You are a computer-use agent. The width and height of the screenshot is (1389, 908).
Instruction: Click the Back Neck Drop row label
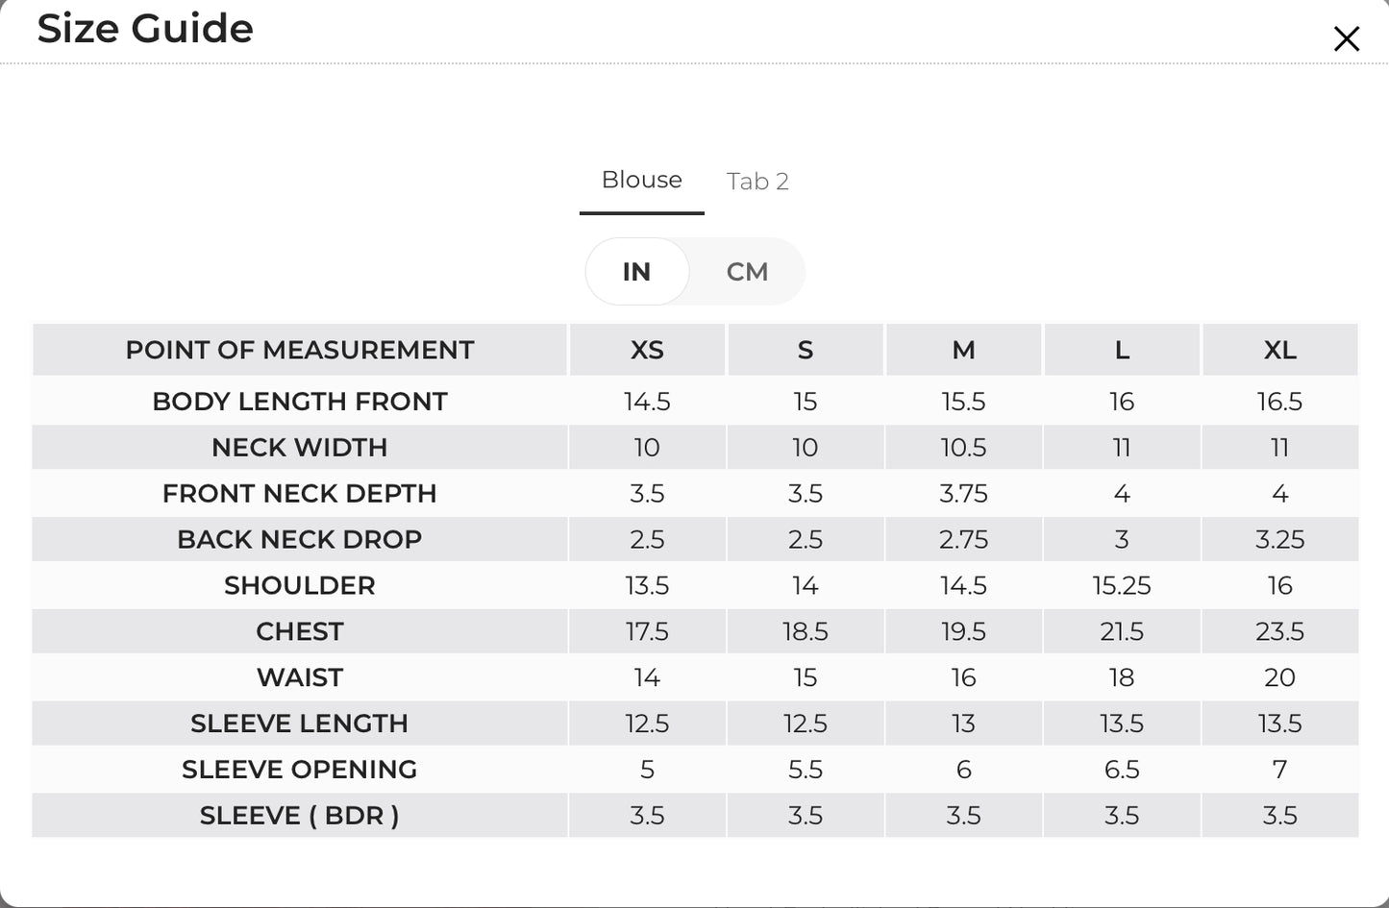pyautogui.click(x=300, y=540)
